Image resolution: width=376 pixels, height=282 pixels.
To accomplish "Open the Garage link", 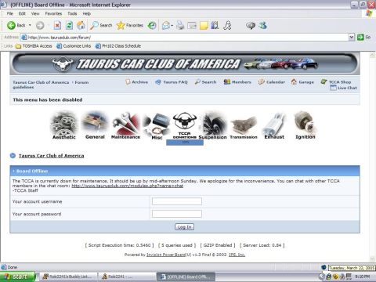I will (x=302, y=82).
